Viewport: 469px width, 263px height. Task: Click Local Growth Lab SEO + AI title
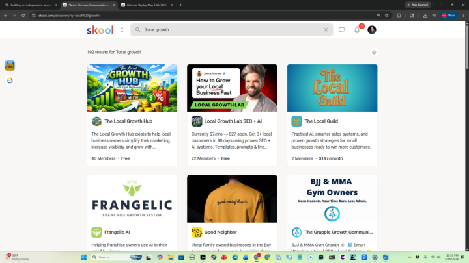point(233,121)
